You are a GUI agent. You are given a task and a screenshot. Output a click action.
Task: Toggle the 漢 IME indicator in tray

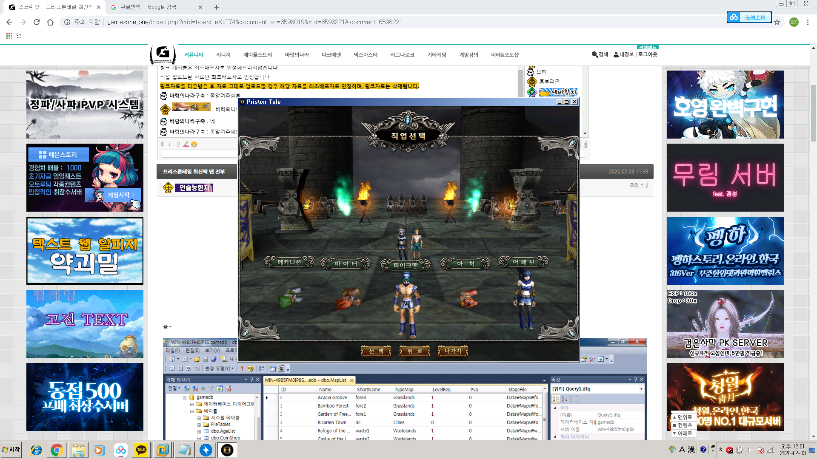(x=691, y=450)
